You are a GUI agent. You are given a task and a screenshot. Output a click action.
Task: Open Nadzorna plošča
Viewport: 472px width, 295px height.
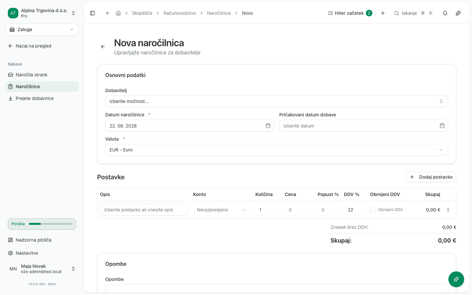tap(42, 240)
